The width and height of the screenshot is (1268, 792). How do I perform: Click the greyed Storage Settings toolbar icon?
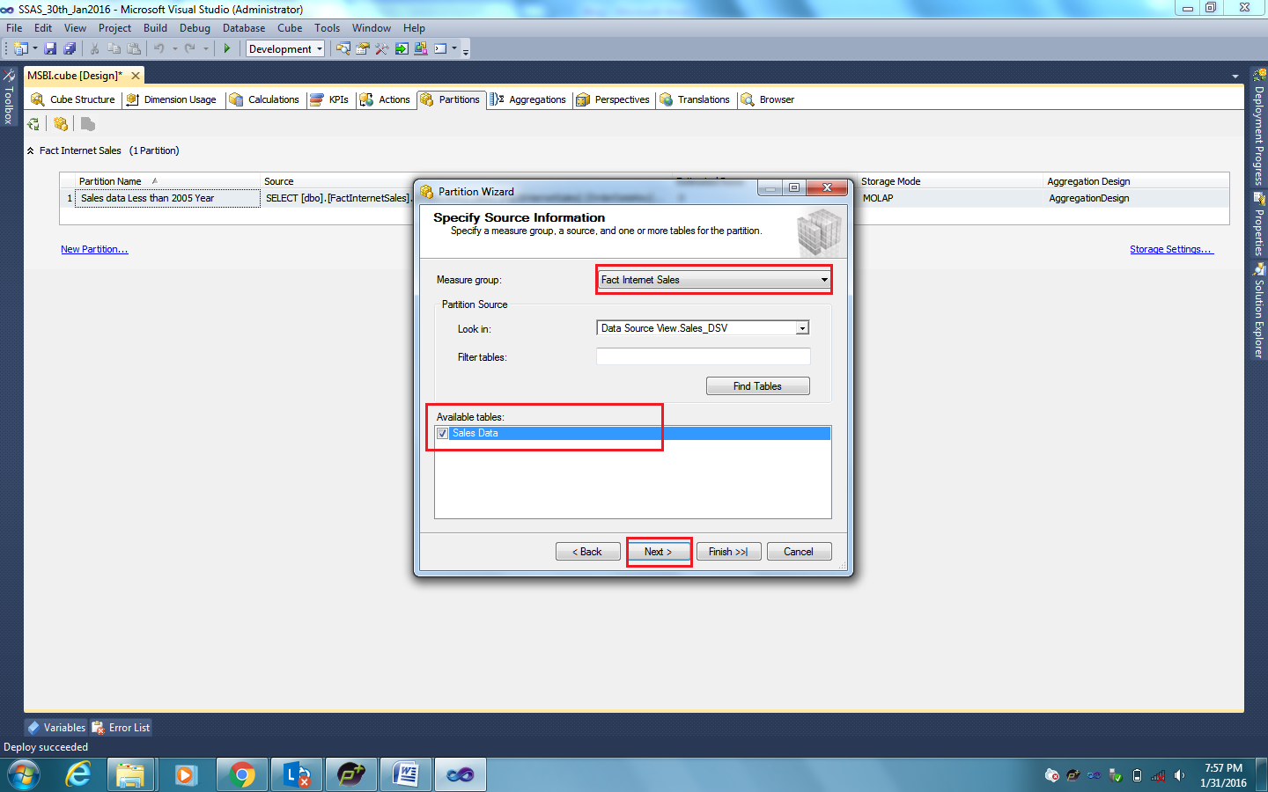(88, 124)
